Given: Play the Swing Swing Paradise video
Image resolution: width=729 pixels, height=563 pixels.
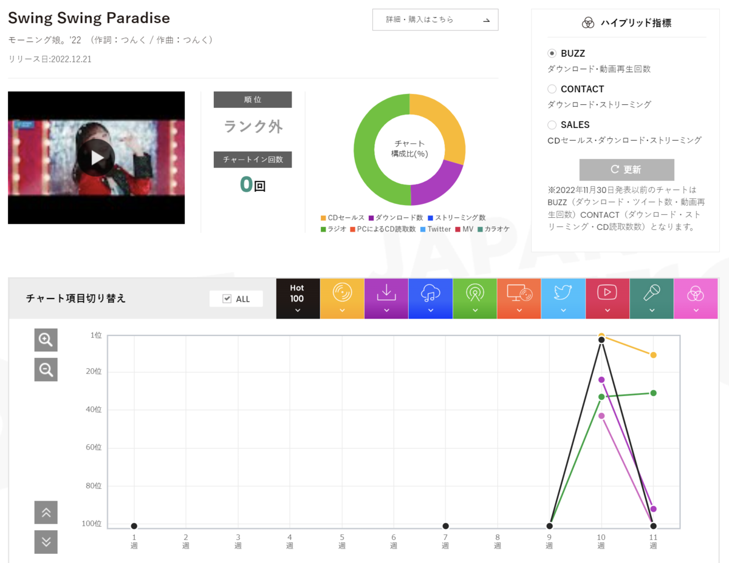Looking at the screenshot, I should (x=97, y=158).
